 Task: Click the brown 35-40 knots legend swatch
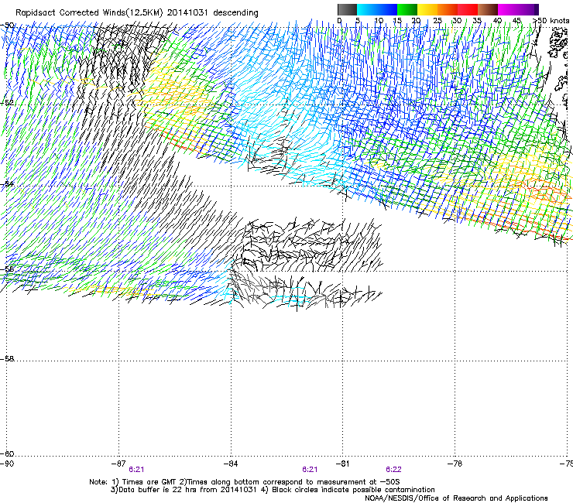(488, 9)
